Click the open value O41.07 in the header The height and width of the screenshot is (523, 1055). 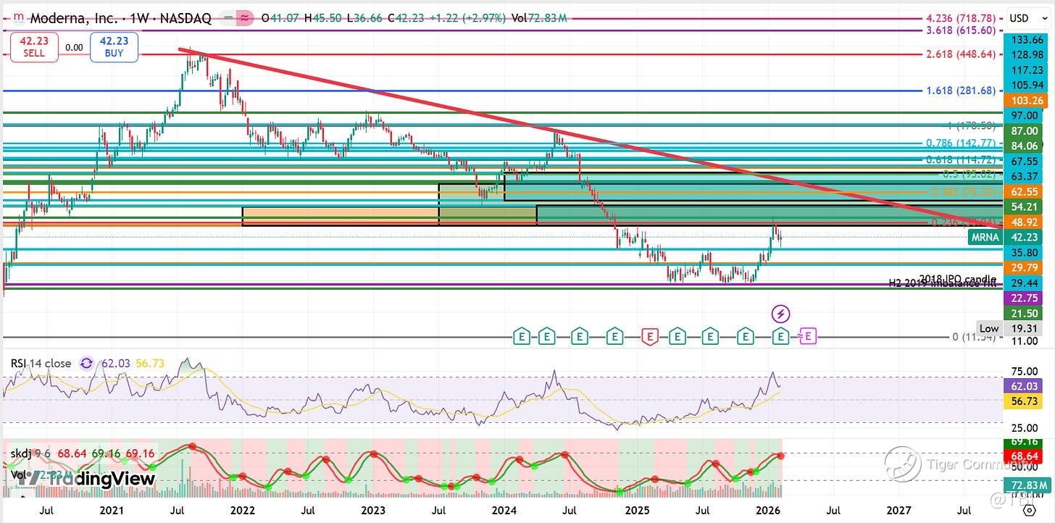point(280,18)
